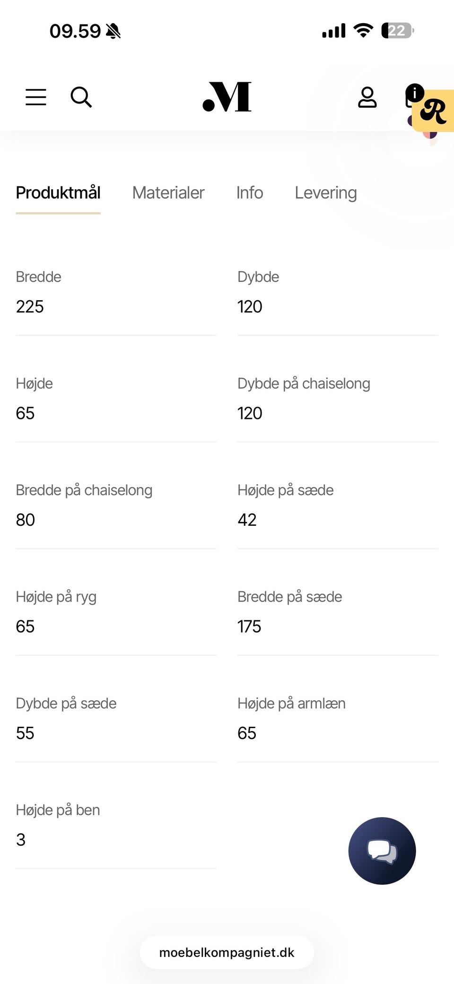454x984 pixels.
Task: Tap the Bredde på sæde value 175
Action: click(x=249, y=627)
